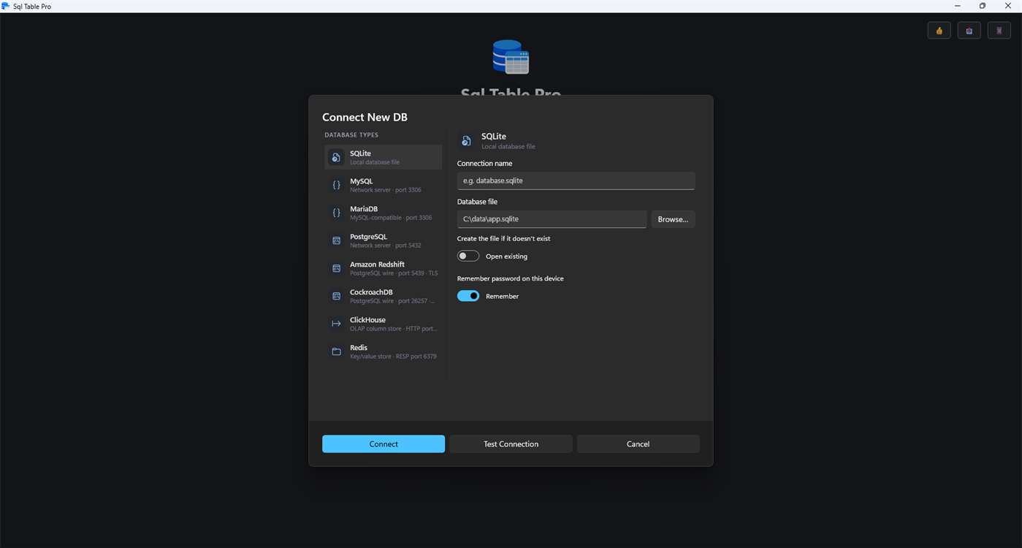Image resolution: width=1022 pixels, height=548 pixels.
Task: Click "Create the file if it doesn't exist" text
Action: pos(503,239)
